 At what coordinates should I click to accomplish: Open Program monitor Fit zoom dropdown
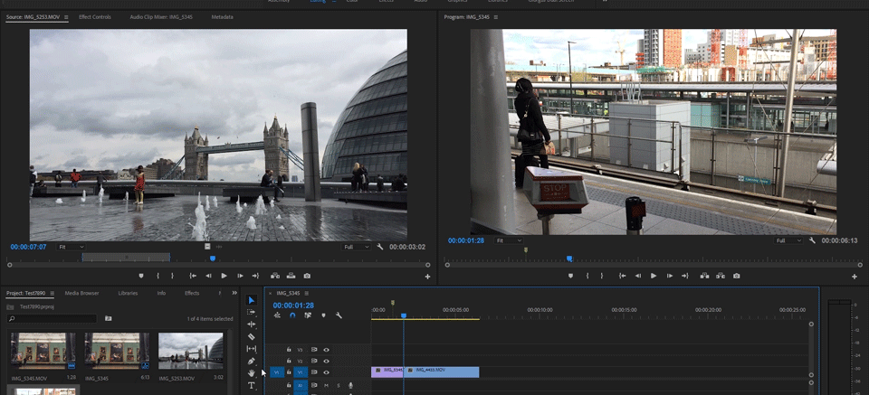click(509, 240)
